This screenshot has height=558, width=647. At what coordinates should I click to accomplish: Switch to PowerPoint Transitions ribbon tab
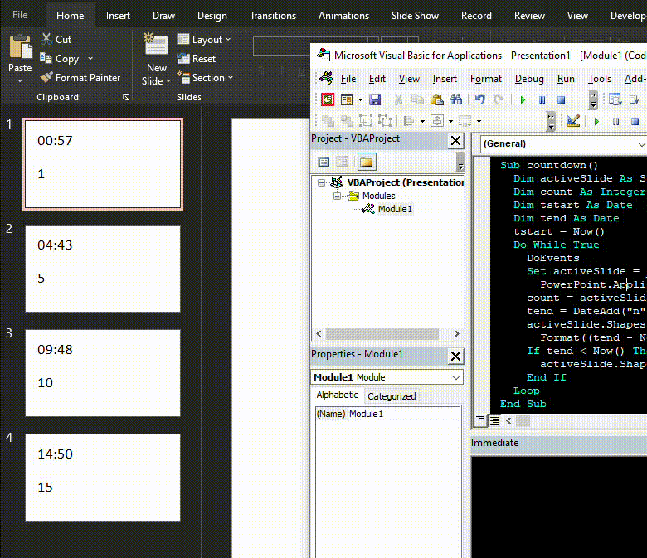click(x=273, y=16)
